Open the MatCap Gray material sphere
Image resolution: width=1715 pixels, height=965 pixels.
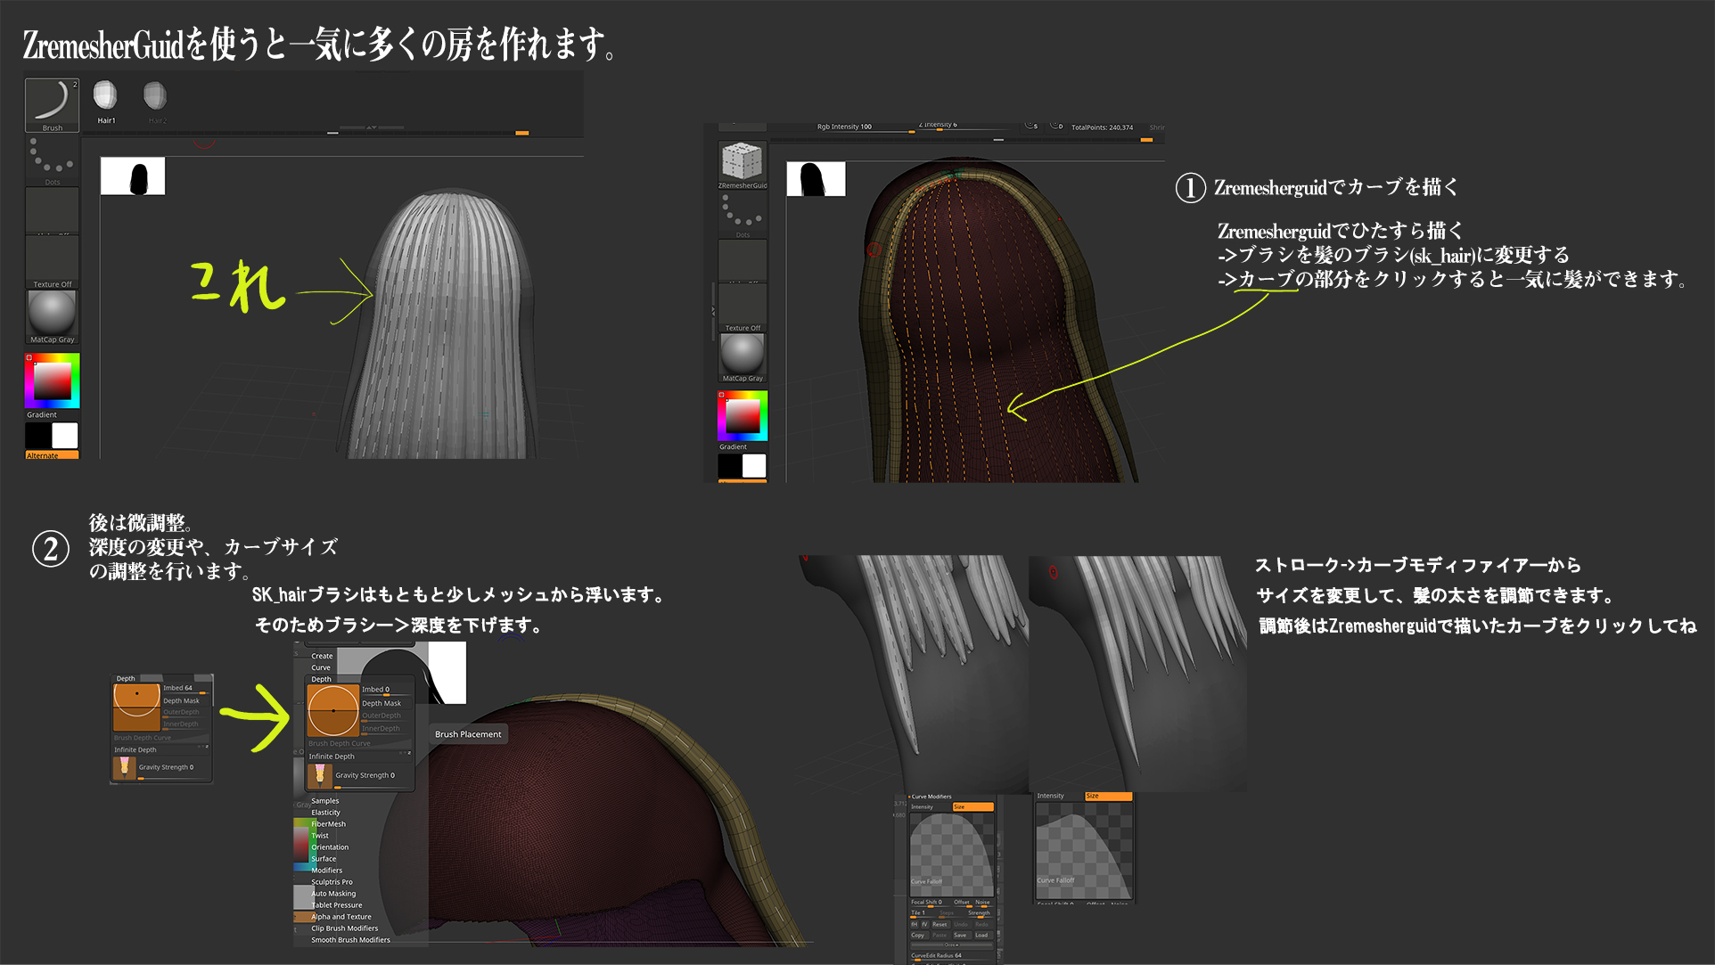point(52,312)
